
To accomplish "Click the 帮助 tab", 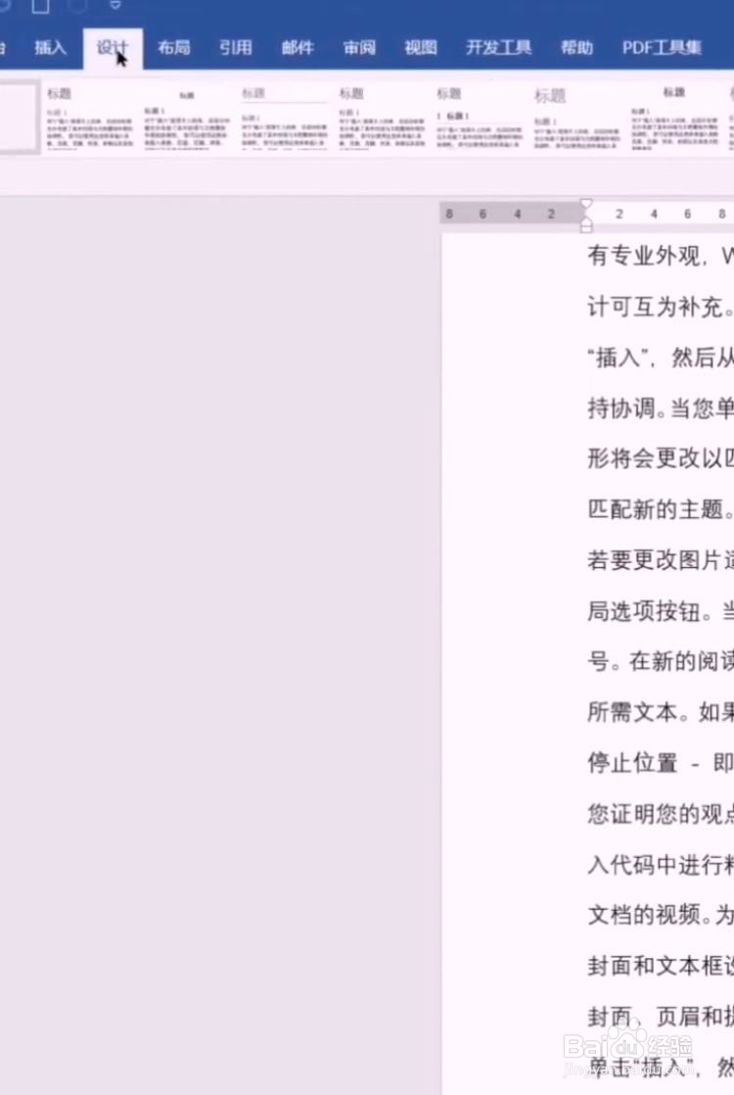I will coord(577,47).
